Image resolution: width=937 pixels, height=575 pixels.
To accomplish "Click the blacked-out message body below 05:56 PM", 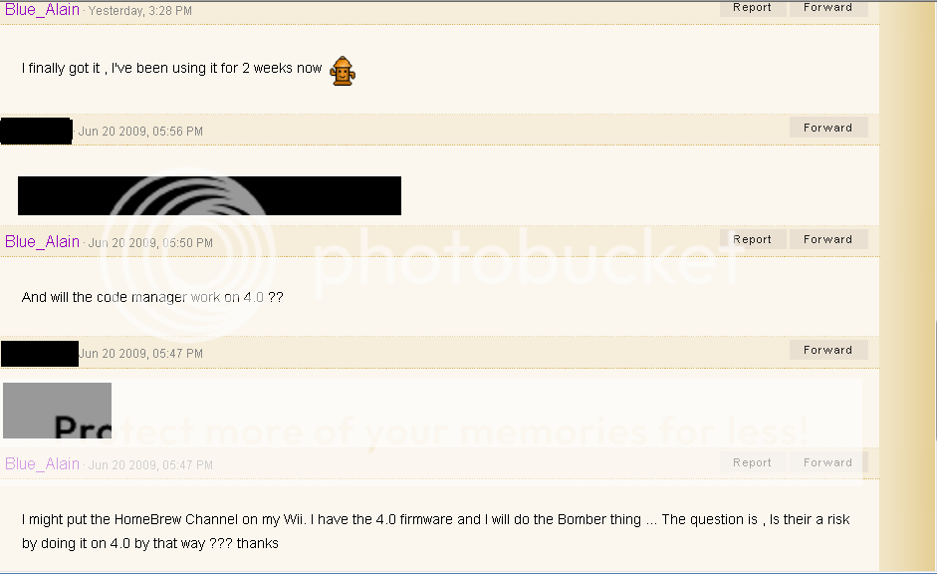I will coord(209,195).
